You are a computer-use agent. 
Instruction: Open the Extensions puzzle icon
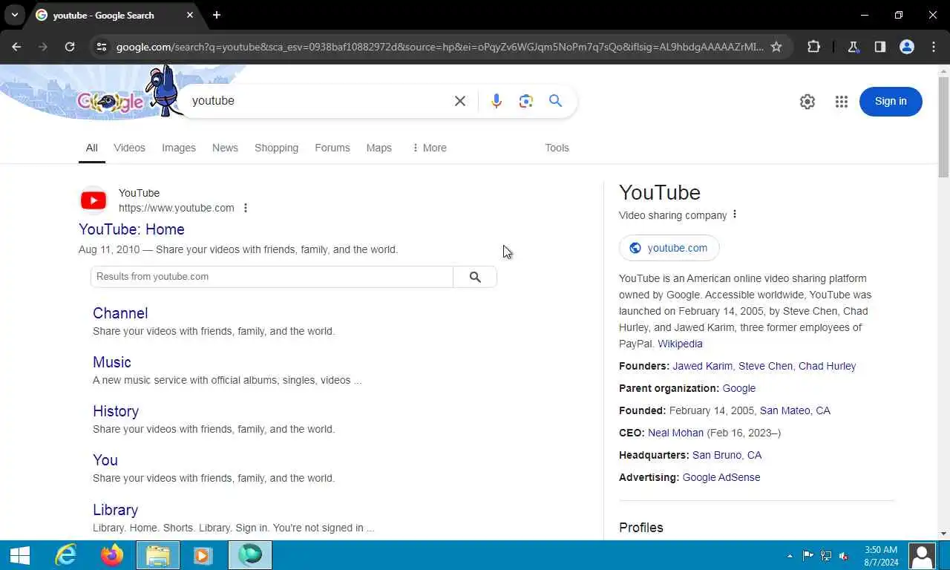(x=813, y=47)
